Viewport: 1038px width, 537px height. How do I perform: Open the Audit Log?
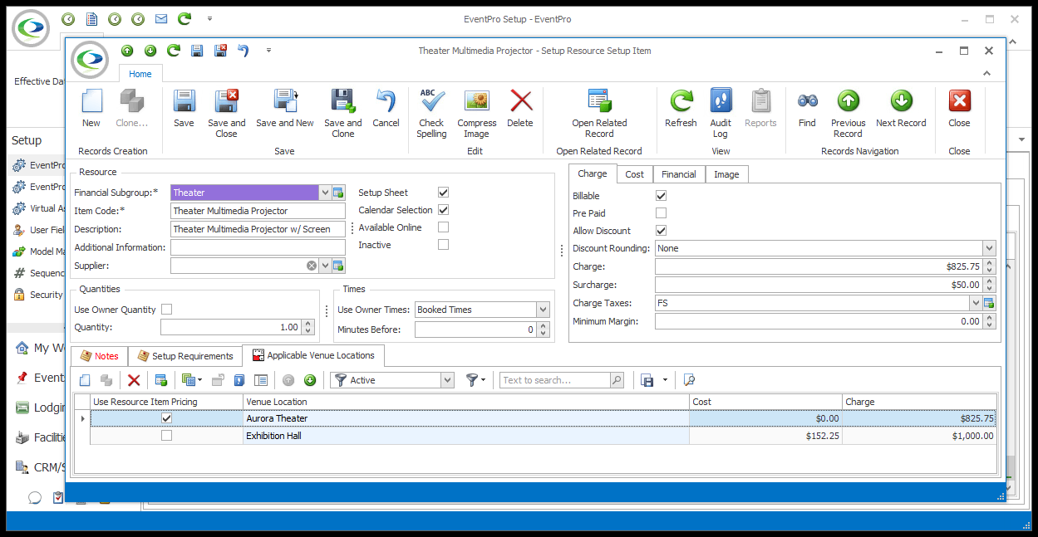point(721,113)
